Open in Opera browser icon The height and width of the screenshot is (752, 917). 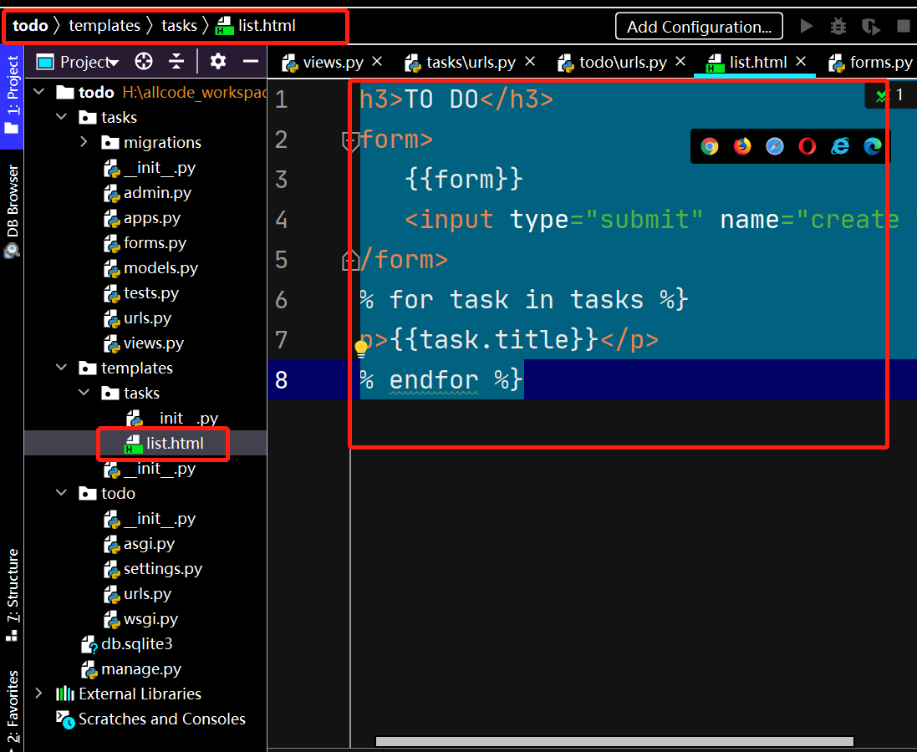pyautogui.click(x=807, y=146)
